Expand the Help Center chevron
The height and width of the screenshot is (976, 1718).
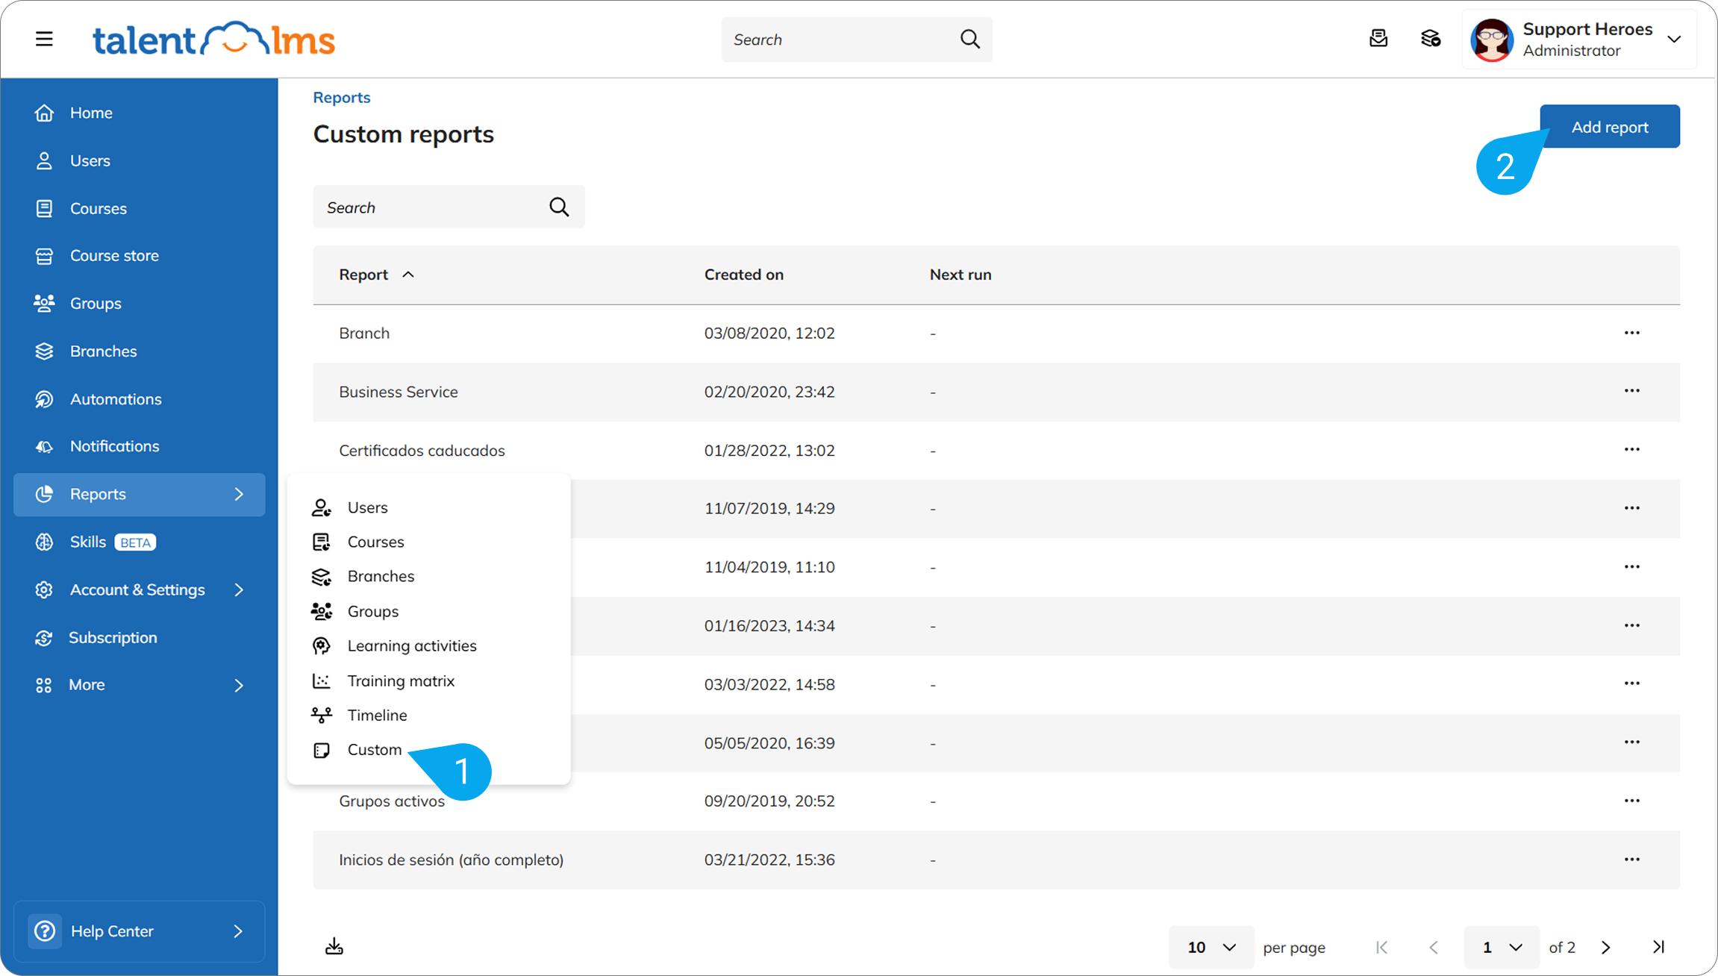click(238, 931)
